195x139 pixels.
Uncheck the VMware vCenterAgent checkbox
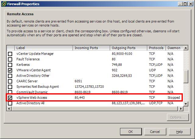point(10,70)
